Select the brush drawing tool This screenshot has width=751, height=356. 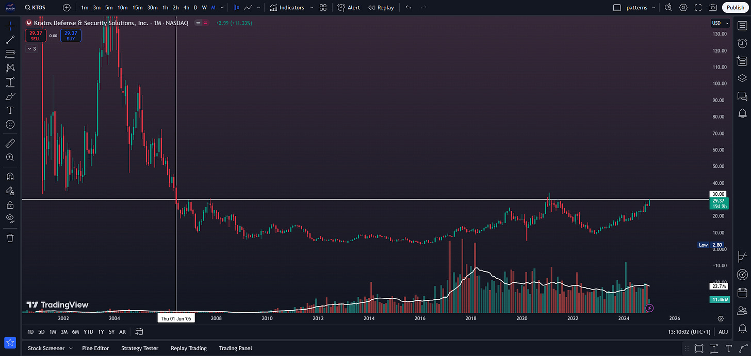pyautogui.click(x=10, y=96)
